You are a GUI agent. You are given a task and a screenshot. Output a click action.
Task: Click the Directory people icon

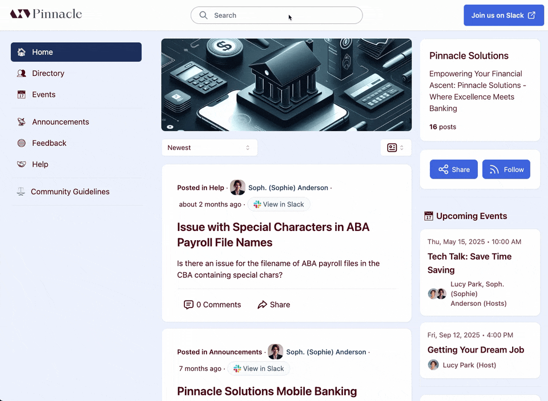point(22,74)
